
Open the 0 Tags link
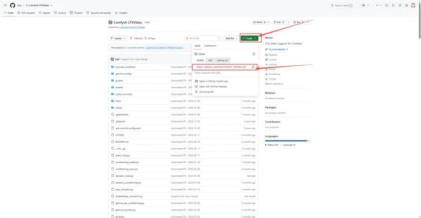click(x=150, y=38)
